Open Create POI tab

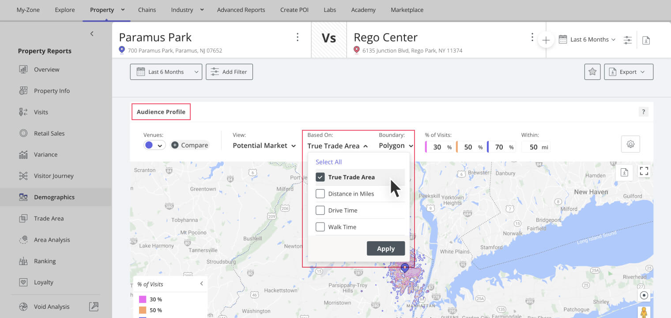tap(295, 10)
